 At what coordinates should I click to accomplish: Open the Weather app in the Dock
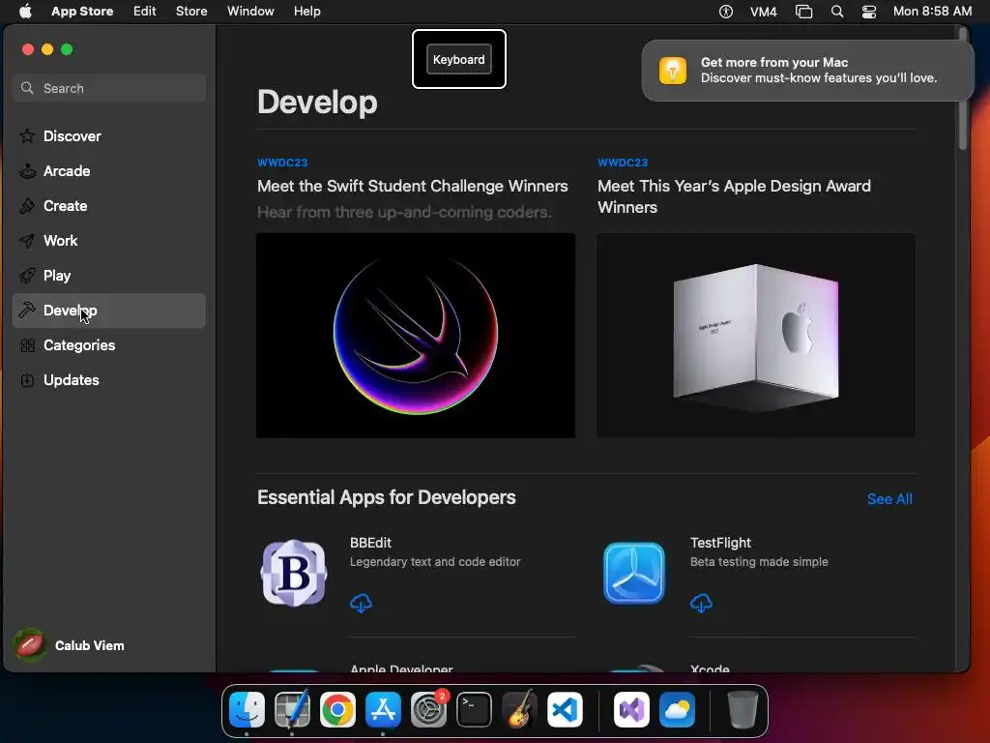point(677,709)
